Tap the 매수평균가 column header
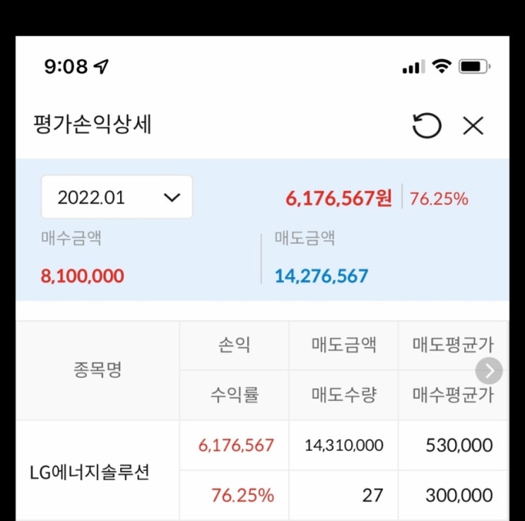The height and width of the screenshot is (521, 525). [453, 394]
